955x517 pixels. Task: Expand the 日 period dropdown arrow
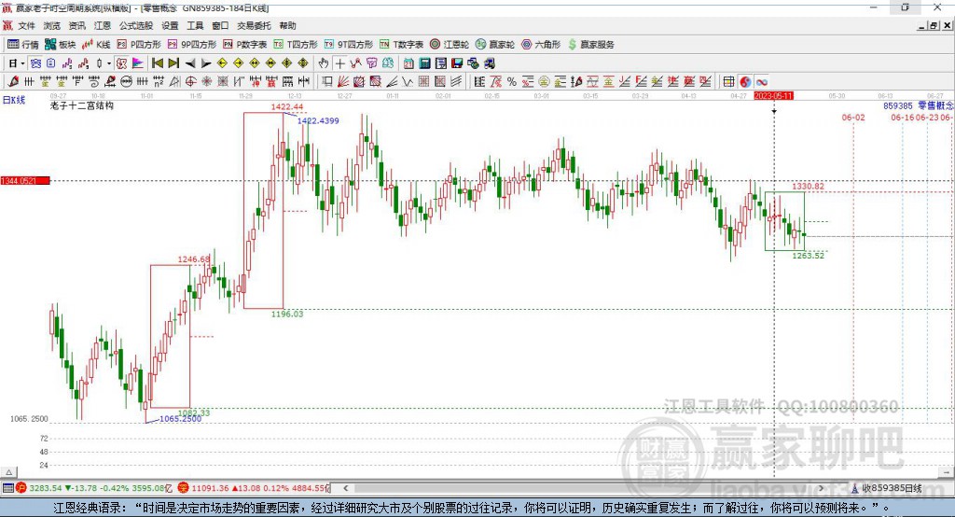[x=22, y=63]
